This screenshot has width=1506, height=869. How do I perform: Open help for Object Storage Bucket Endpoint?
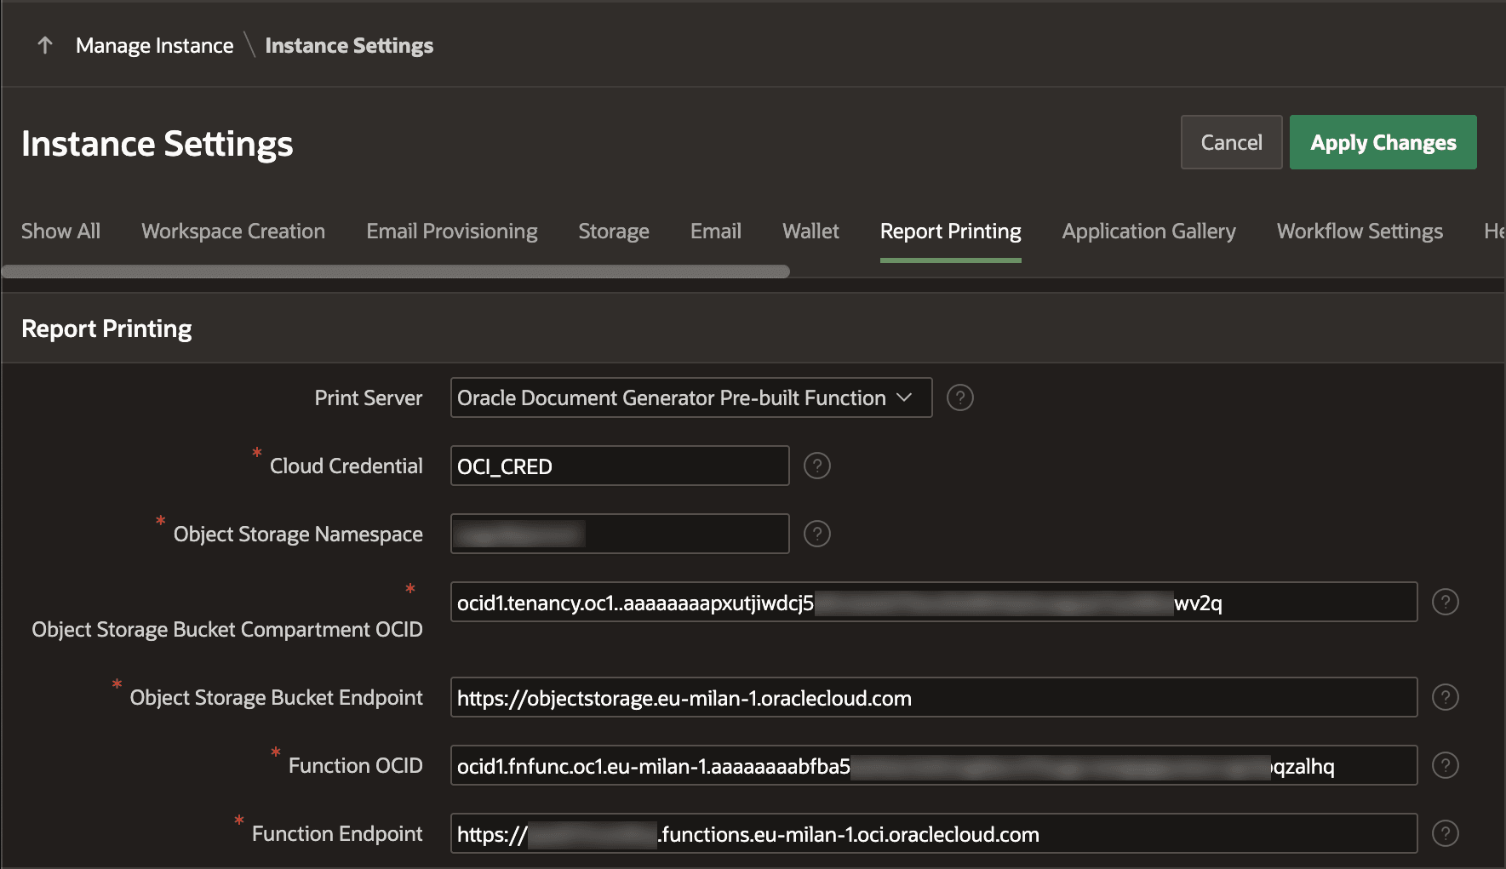[x=1445, y=697]
